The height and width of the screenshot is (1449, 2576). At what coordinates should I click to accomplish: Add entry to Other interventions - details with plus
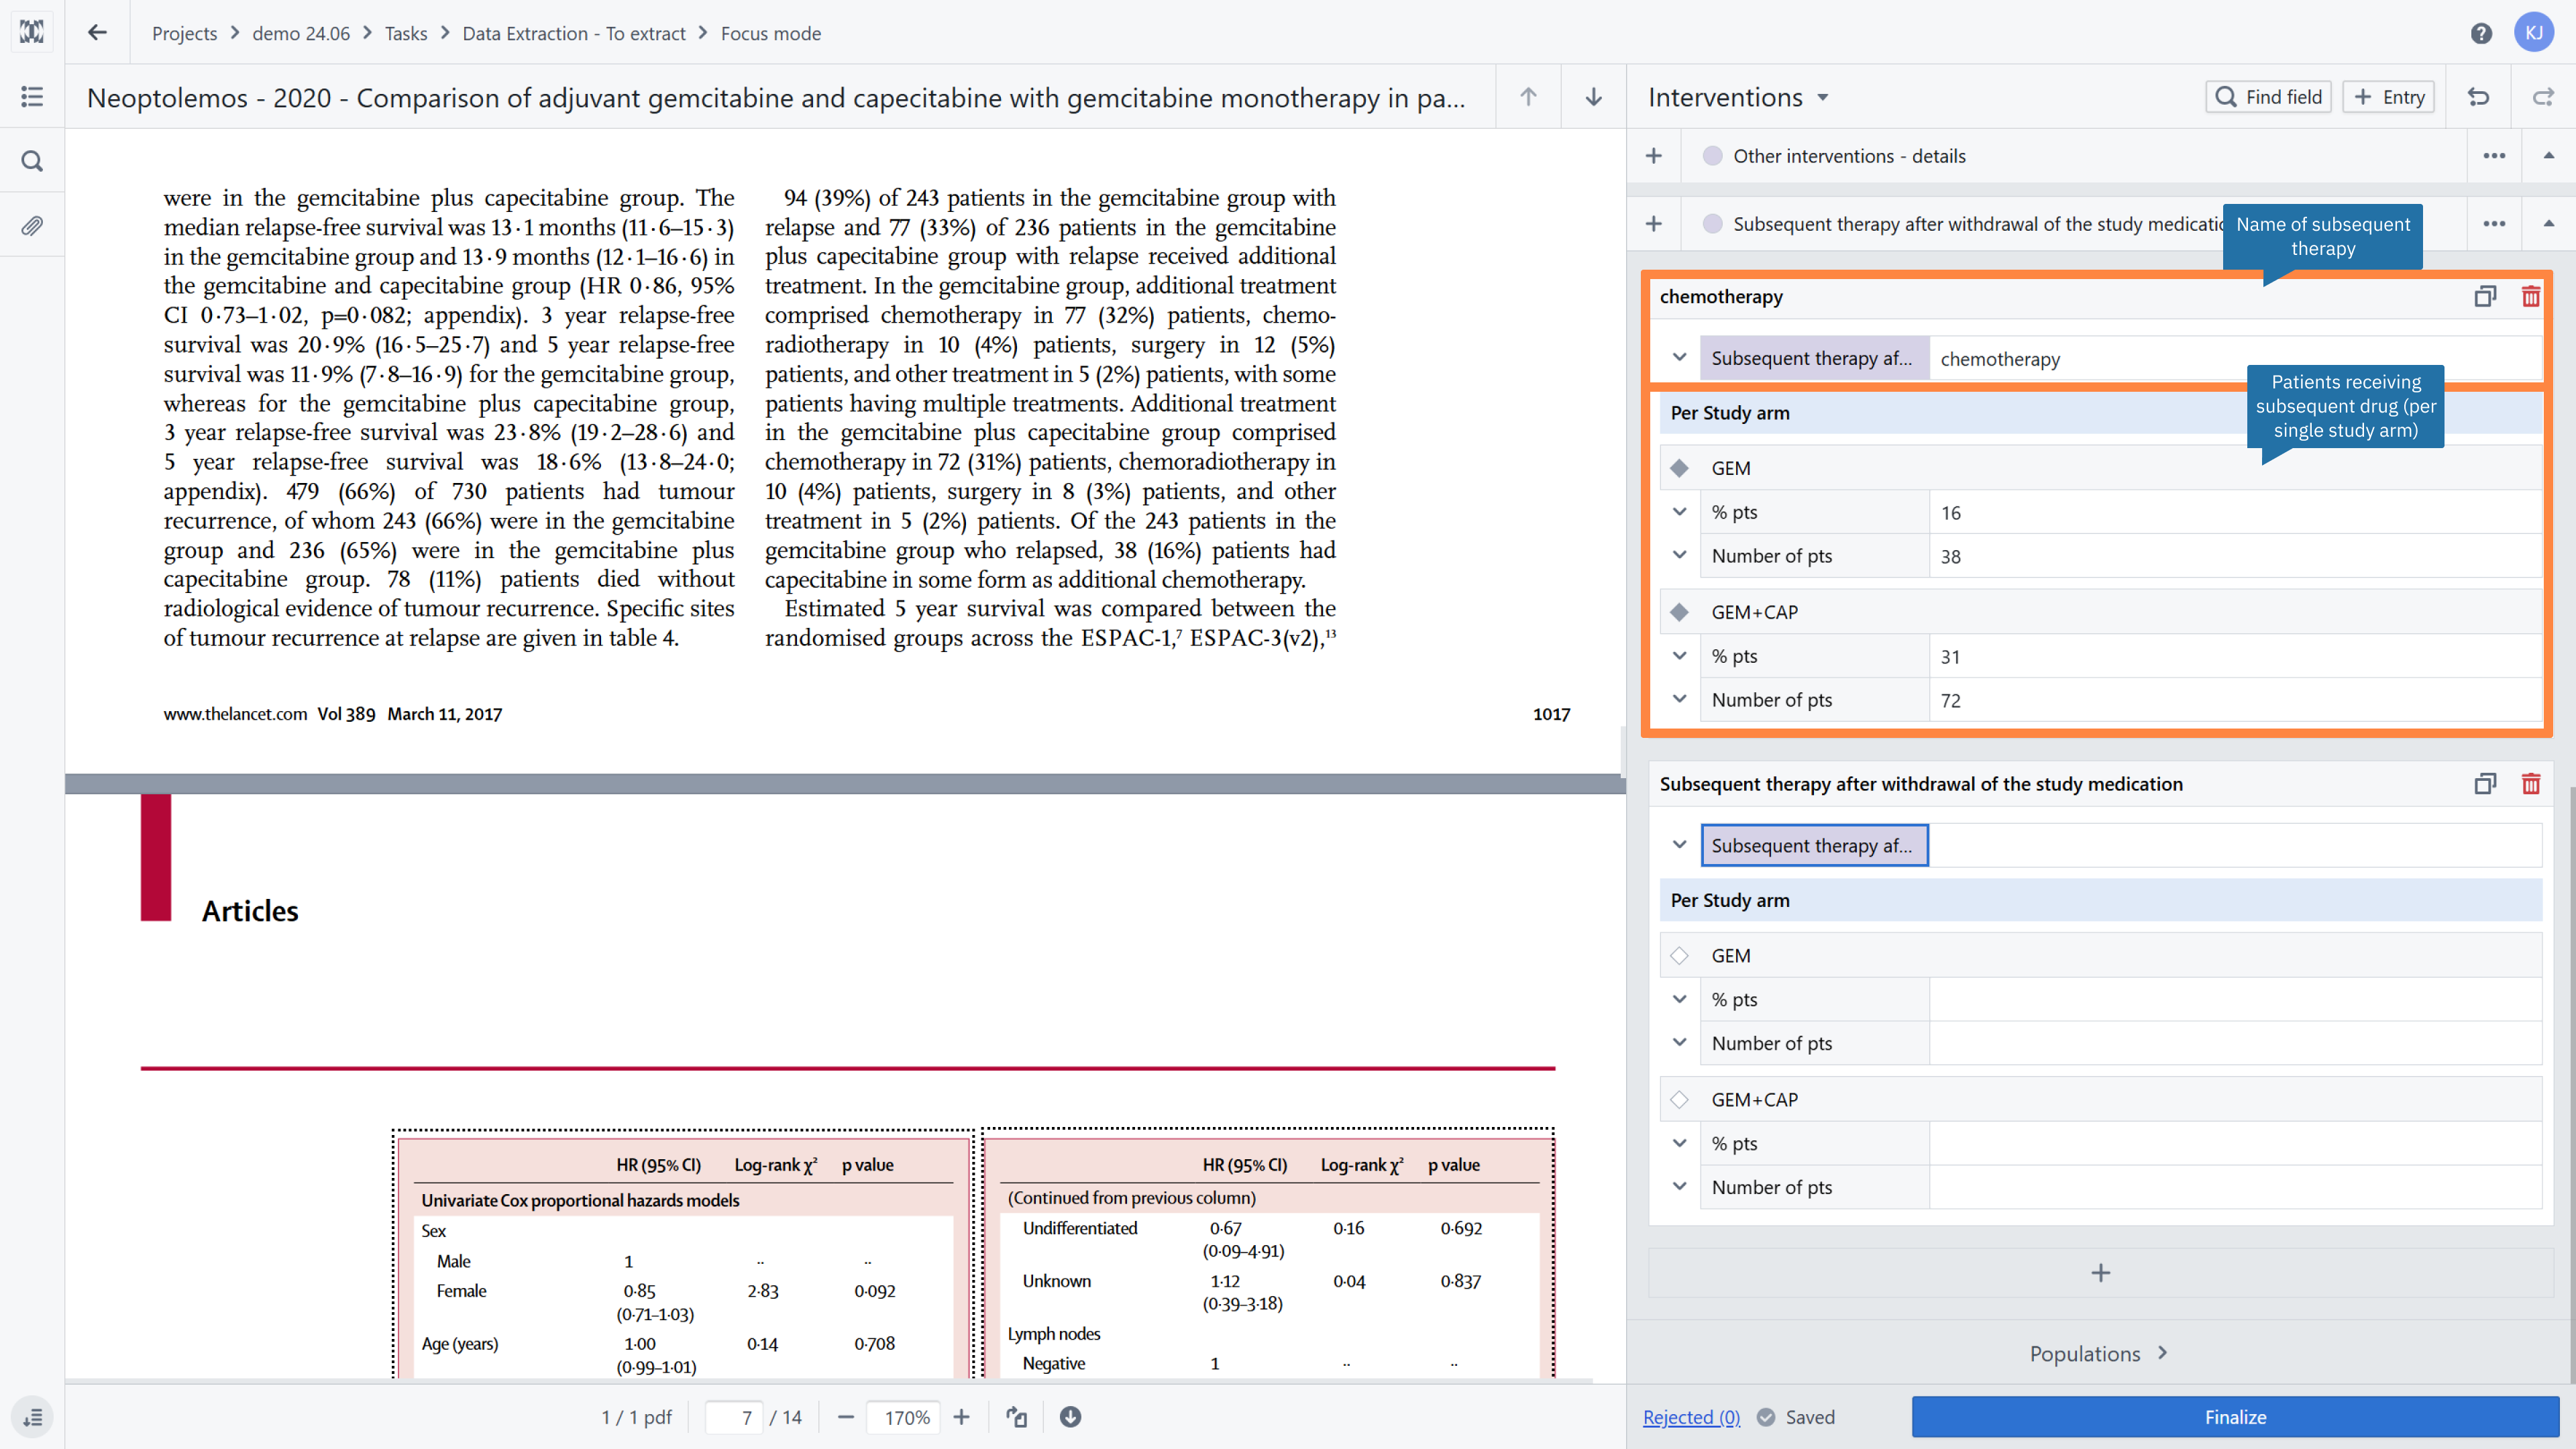[x=1654, y=156]
